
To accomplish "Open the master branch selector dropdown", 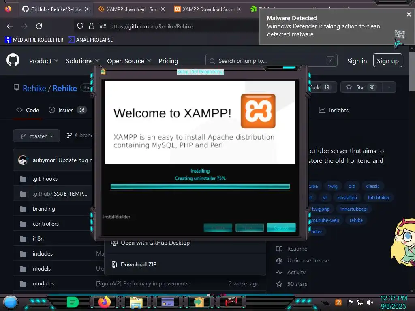I will coord(36,136).
